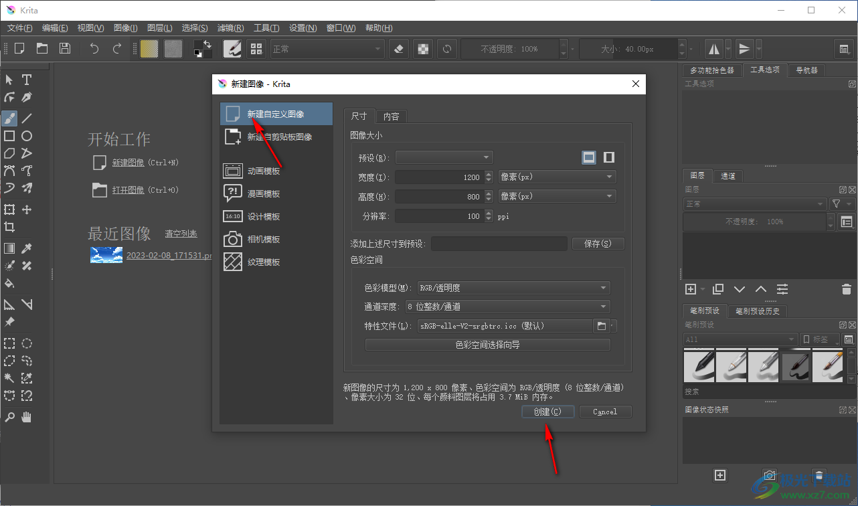
Task: Switch to the 通道 tab
Action: 728,176
